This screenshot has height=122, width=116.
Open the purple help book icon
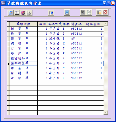(x=23, y=13)
